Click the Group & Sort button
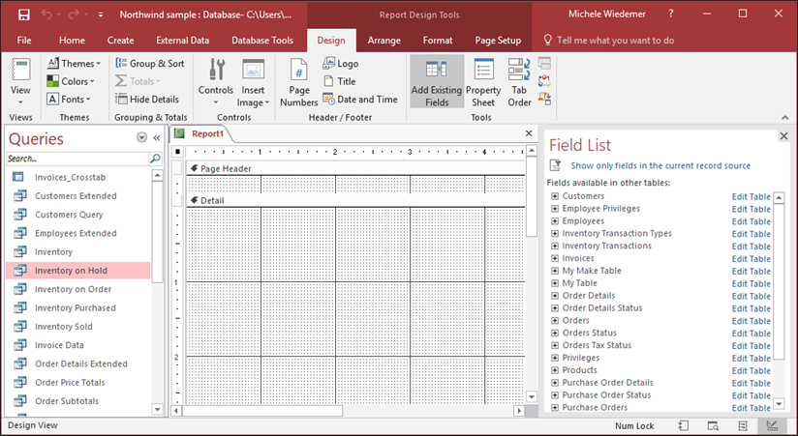The width and height of the screenshot is (798, 436). (149, 64)
